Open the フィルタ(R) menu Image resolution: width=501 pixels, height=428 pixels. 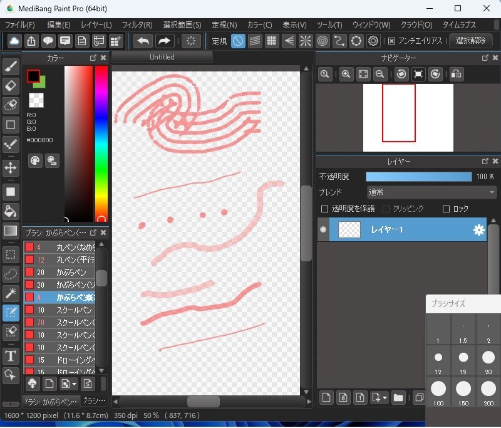(x=137, y=25)
